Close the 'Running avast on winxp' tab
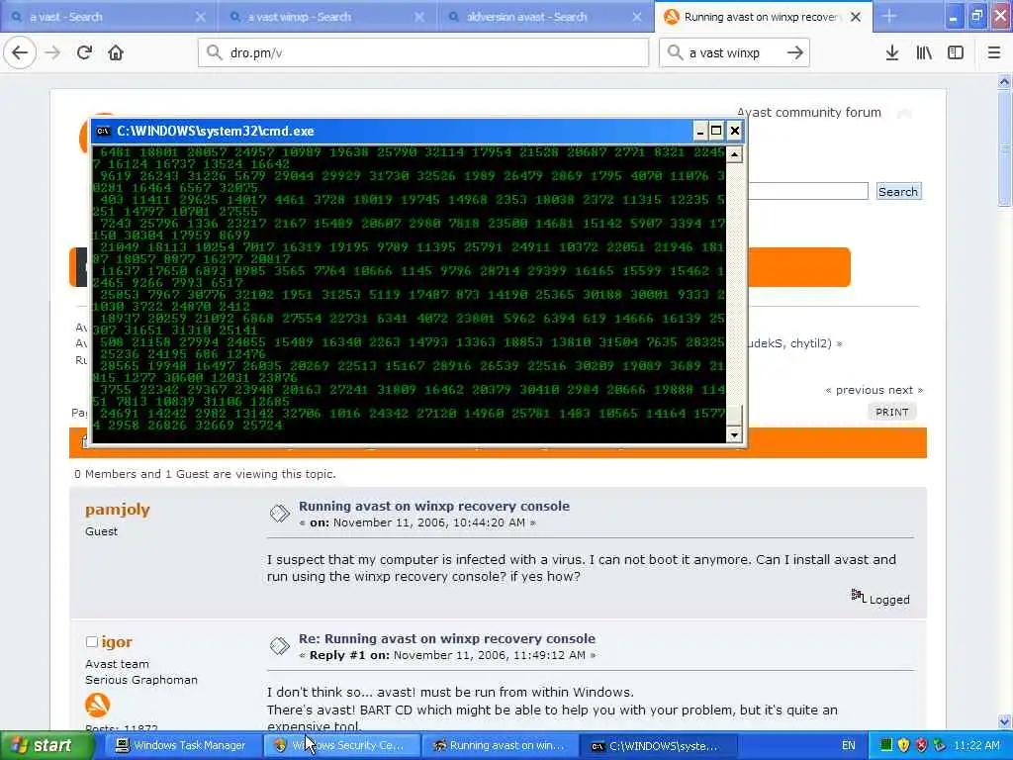The image size is (1013, 760). 856,17
